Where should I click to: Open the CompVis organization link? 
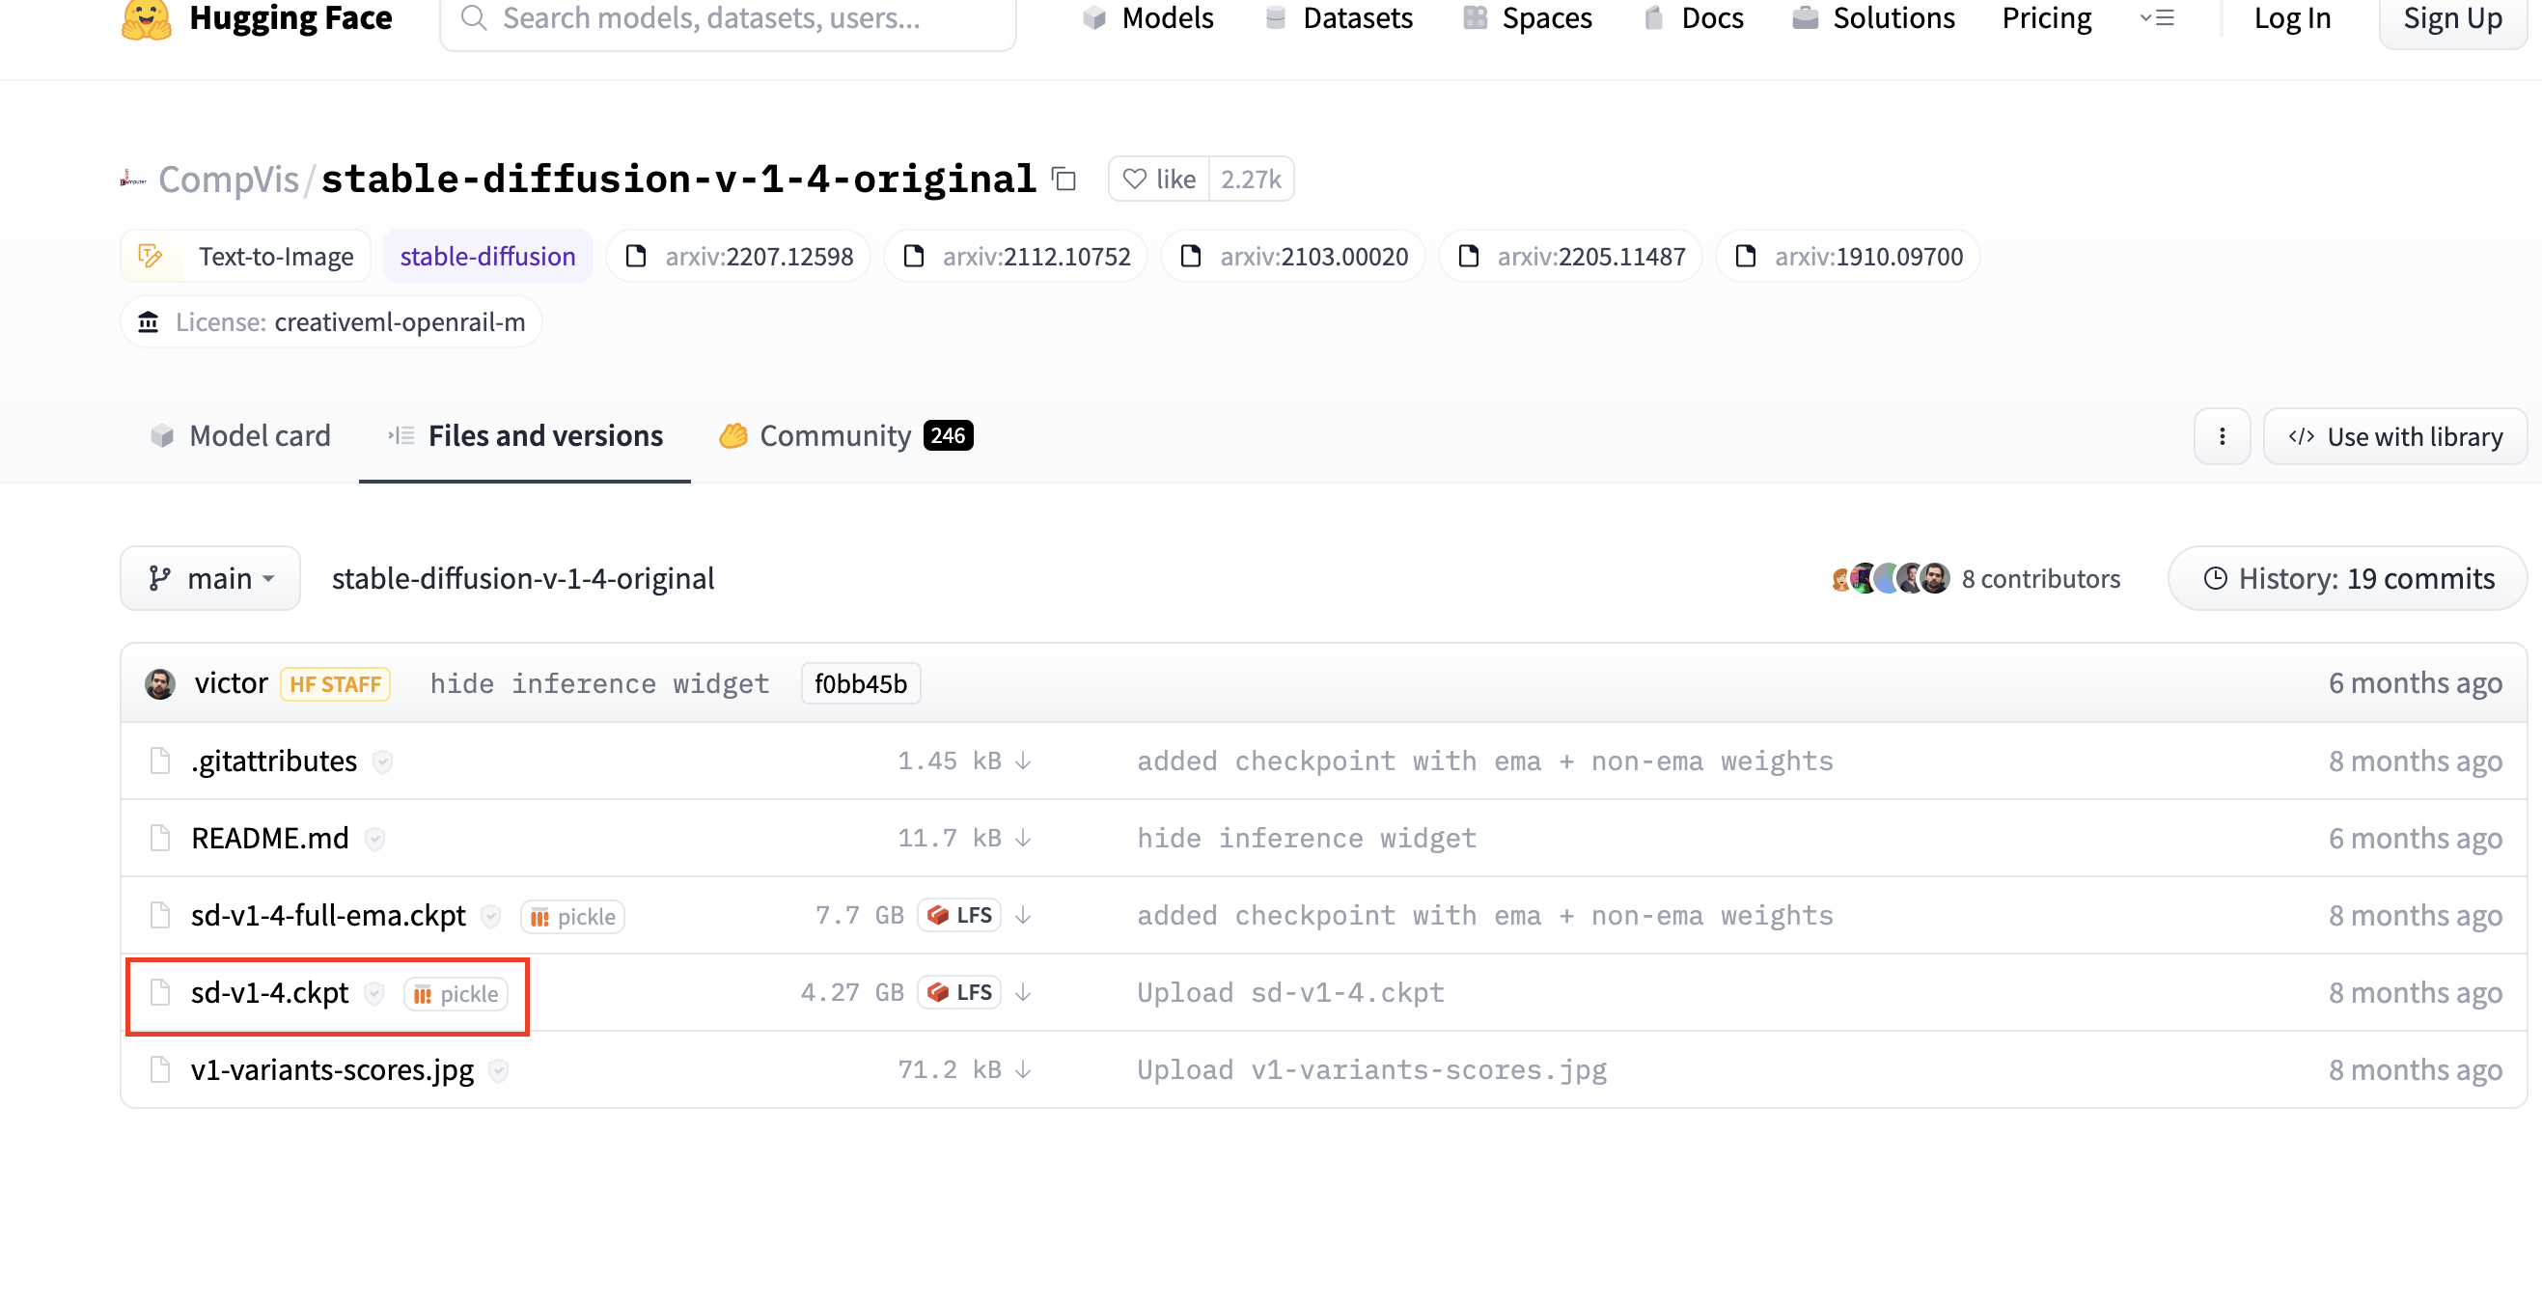(228, 180)
